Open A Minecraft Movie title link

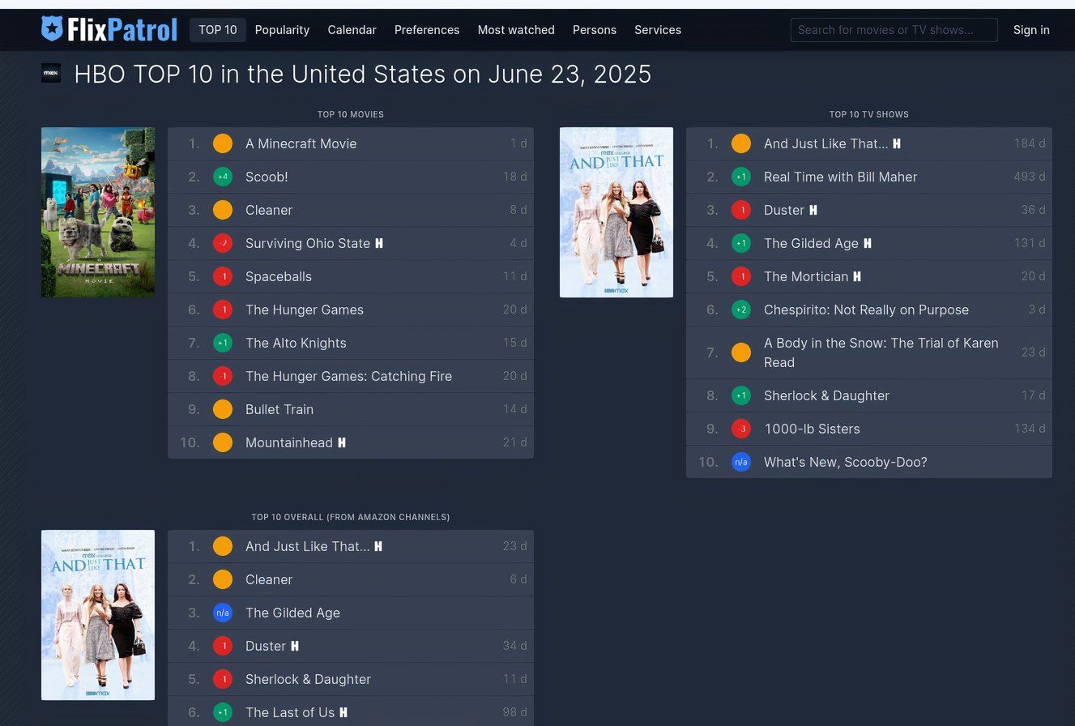[x=301, y=143]
